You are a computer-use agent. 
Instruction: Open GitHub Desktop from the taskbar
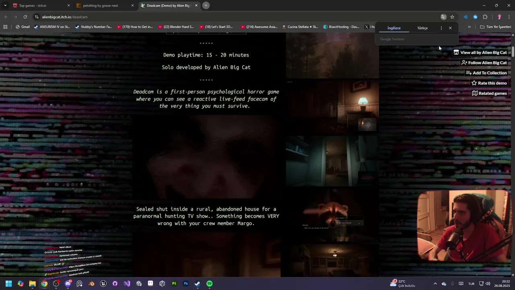[x=115, y=284]
